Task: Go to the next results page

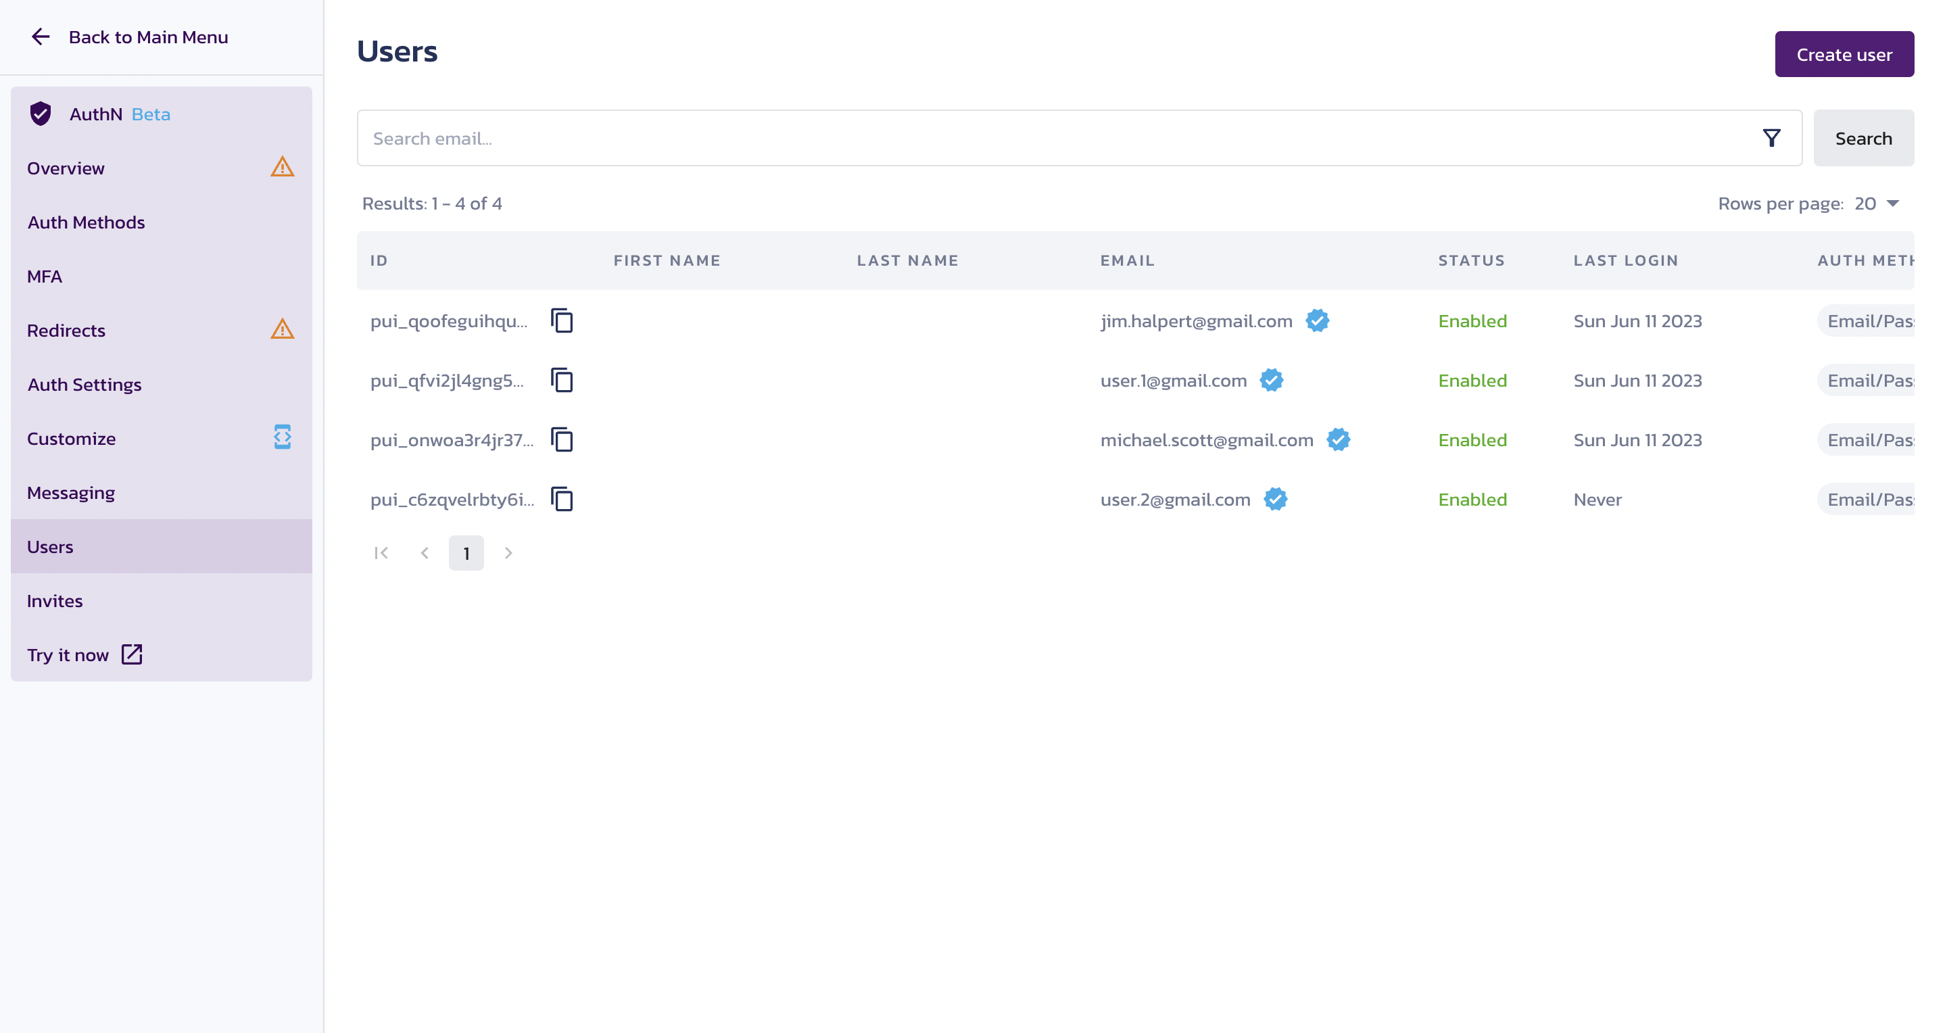Action: [508, 553]
